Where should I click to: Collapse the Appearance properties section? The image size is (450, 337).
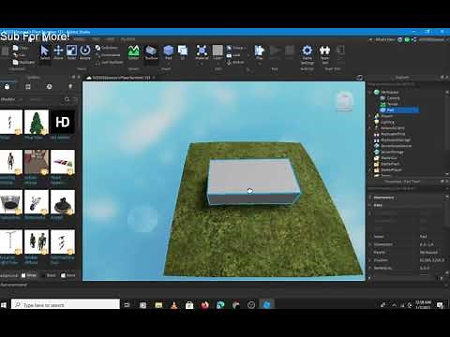[370, 198]
